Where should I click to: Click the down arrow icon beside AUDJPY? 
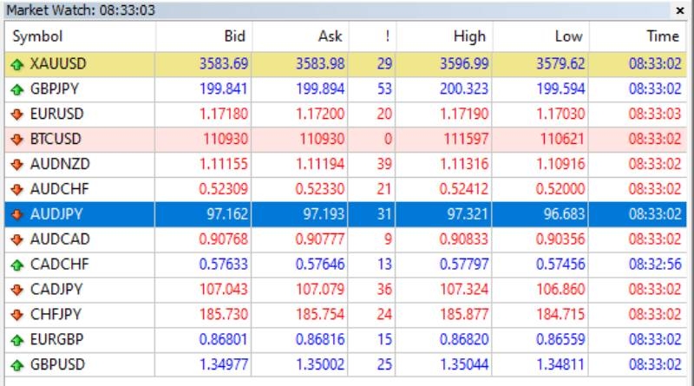[x=17, y=213]
